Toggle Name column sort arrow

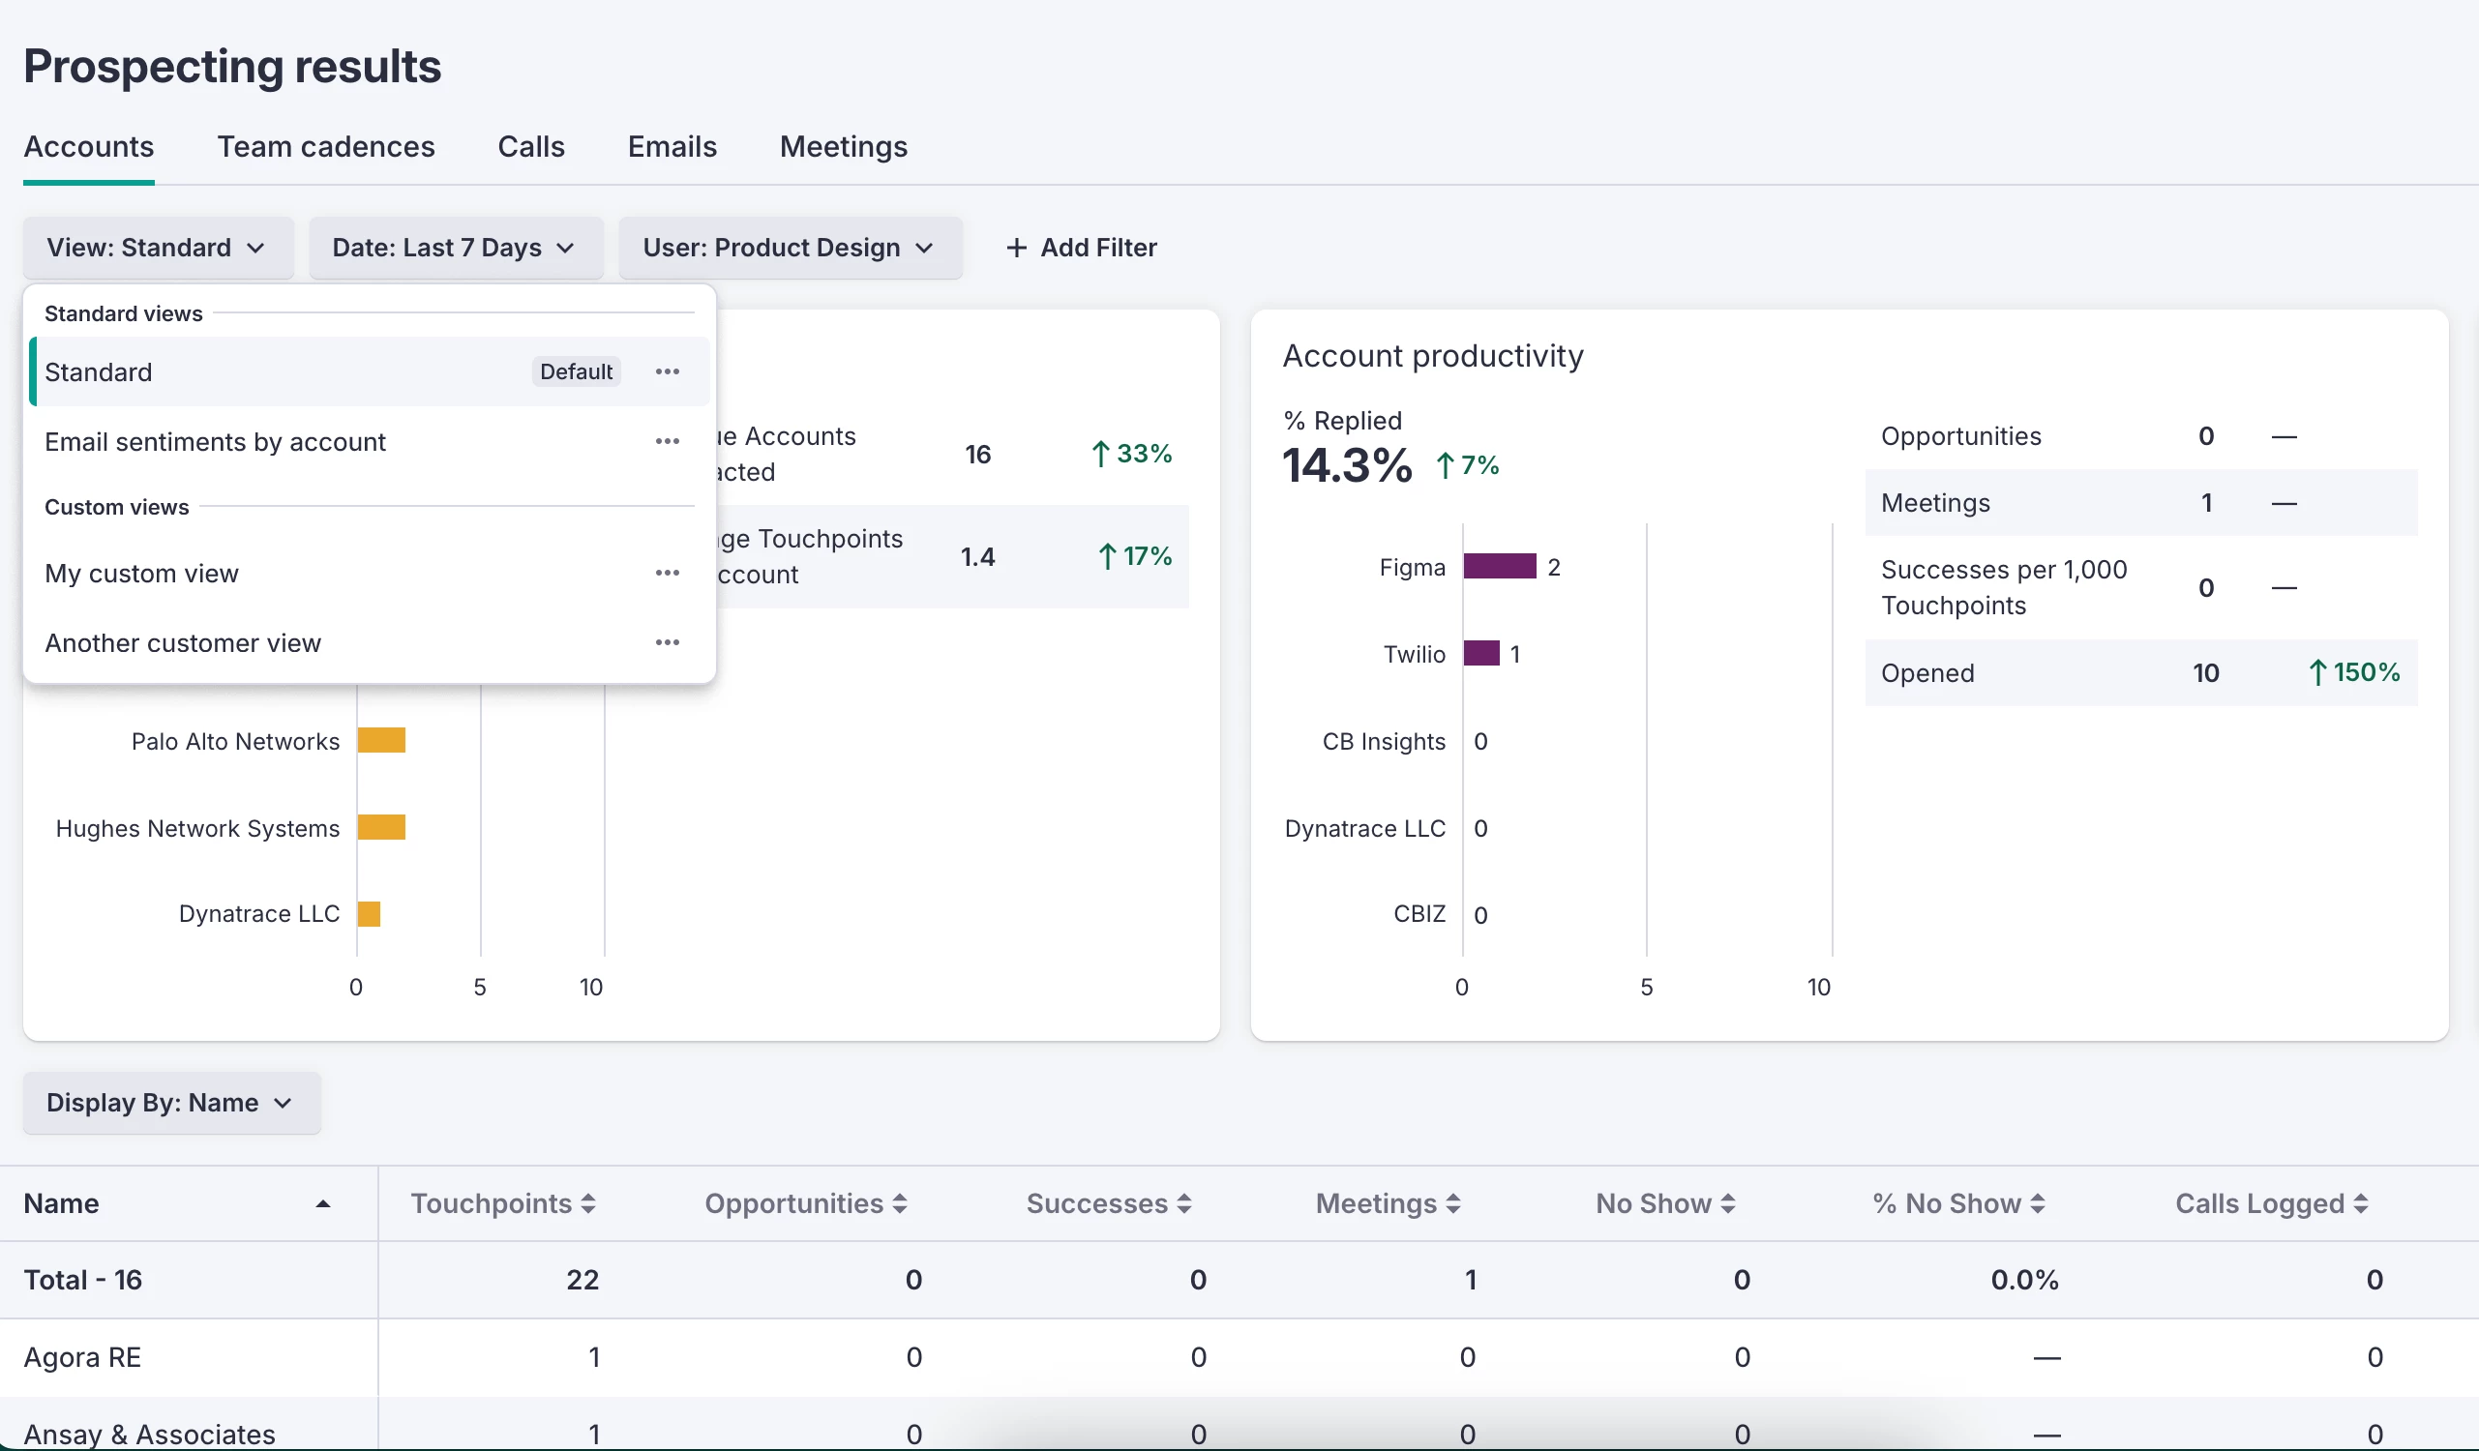pos(322,1204)
